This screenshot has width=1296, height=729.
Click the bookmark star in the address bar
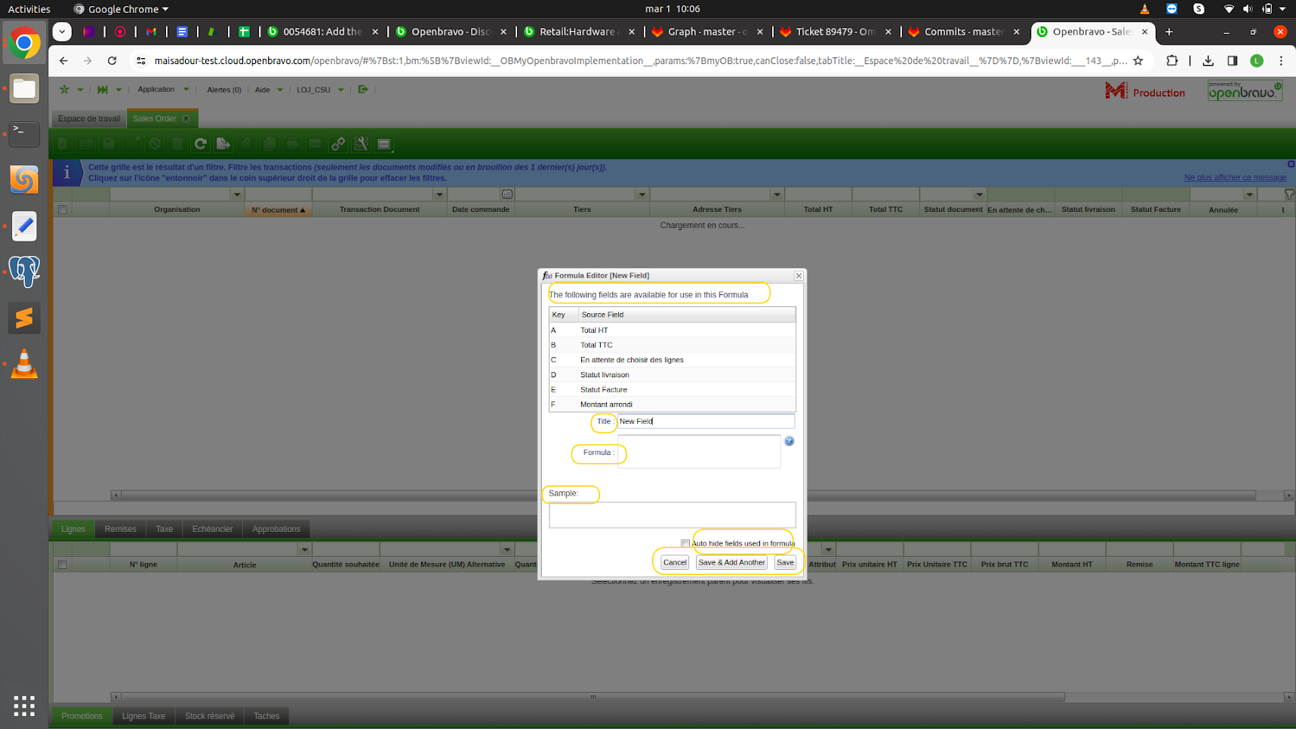(1137, 60)
